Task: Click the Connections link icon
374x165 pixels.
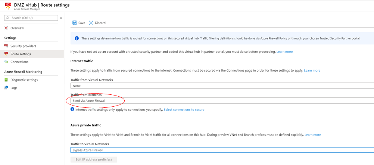Action: [x=6, y=62]
